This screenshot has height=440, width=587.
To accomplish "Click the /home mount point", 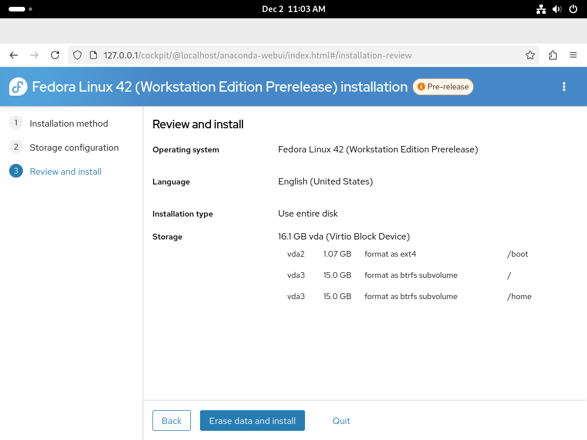I will click(519, 296).
